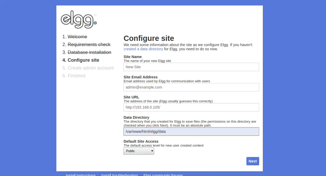Click the Site Name input field
This screenshot has width=326, height=176.
[191, 67]
